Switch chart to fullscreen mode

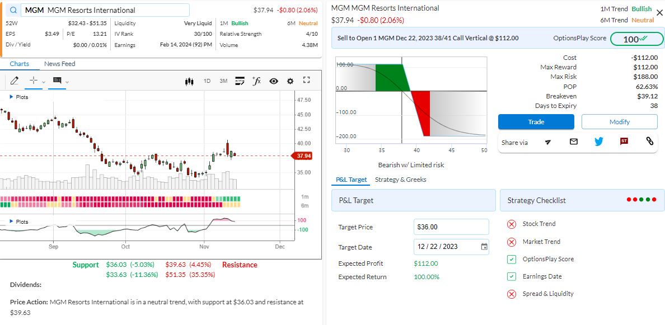click(x=307, y=81)
